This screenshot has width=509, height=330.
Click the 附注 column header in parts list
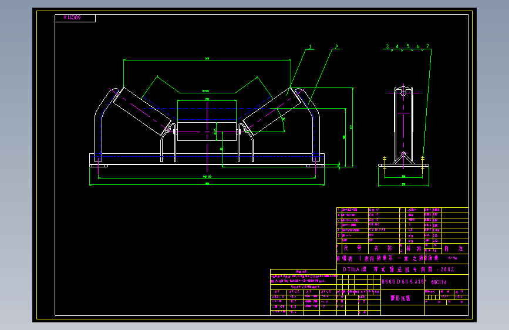(x=453, y=248)
